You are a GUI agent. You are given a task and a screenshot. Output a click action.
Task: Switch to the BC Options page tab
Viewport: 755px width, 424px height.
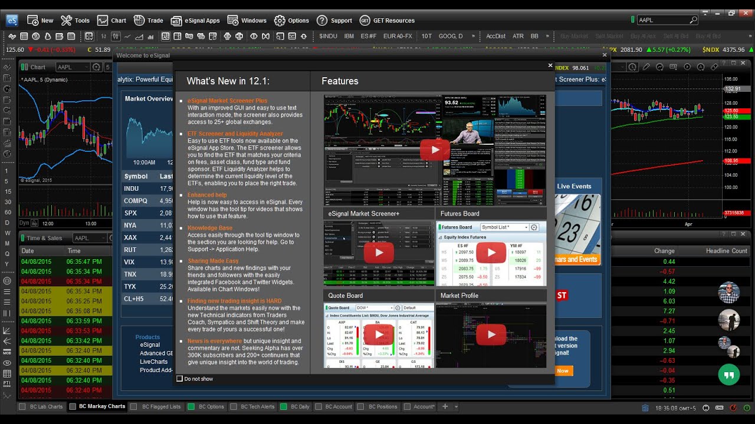coord(206,406)
